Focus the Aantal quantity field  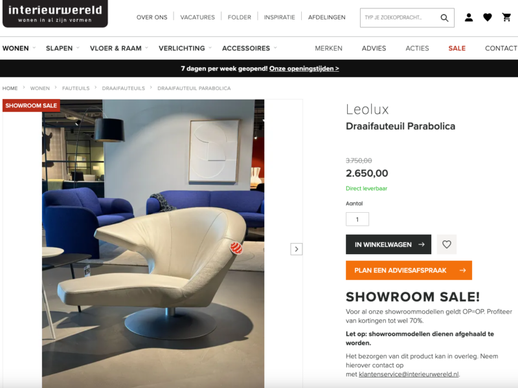pyautogui.click(x=357, y=219)
